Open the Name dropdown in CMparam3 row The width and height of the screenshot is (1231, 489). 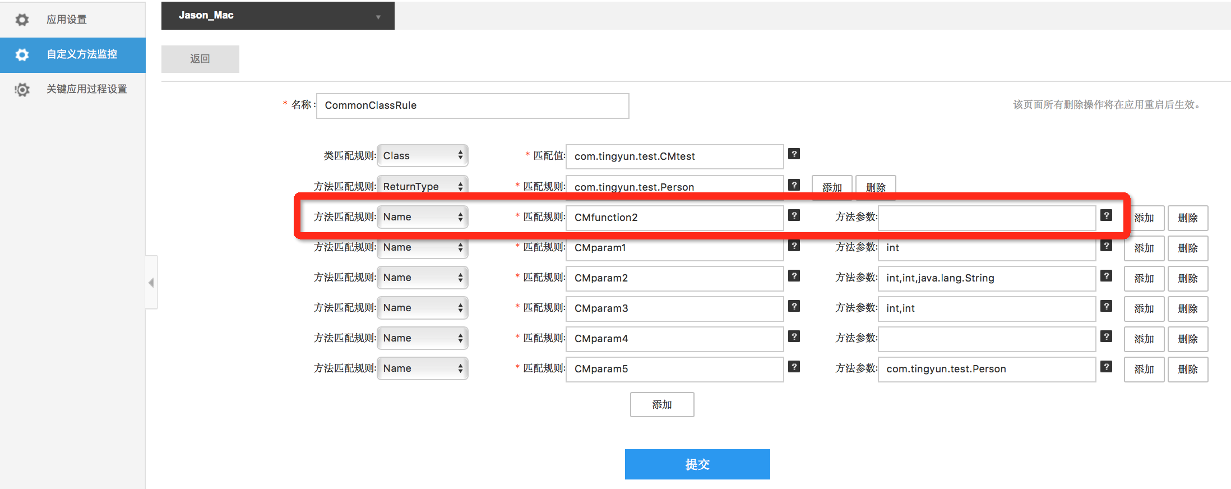(x=423, y=308)
